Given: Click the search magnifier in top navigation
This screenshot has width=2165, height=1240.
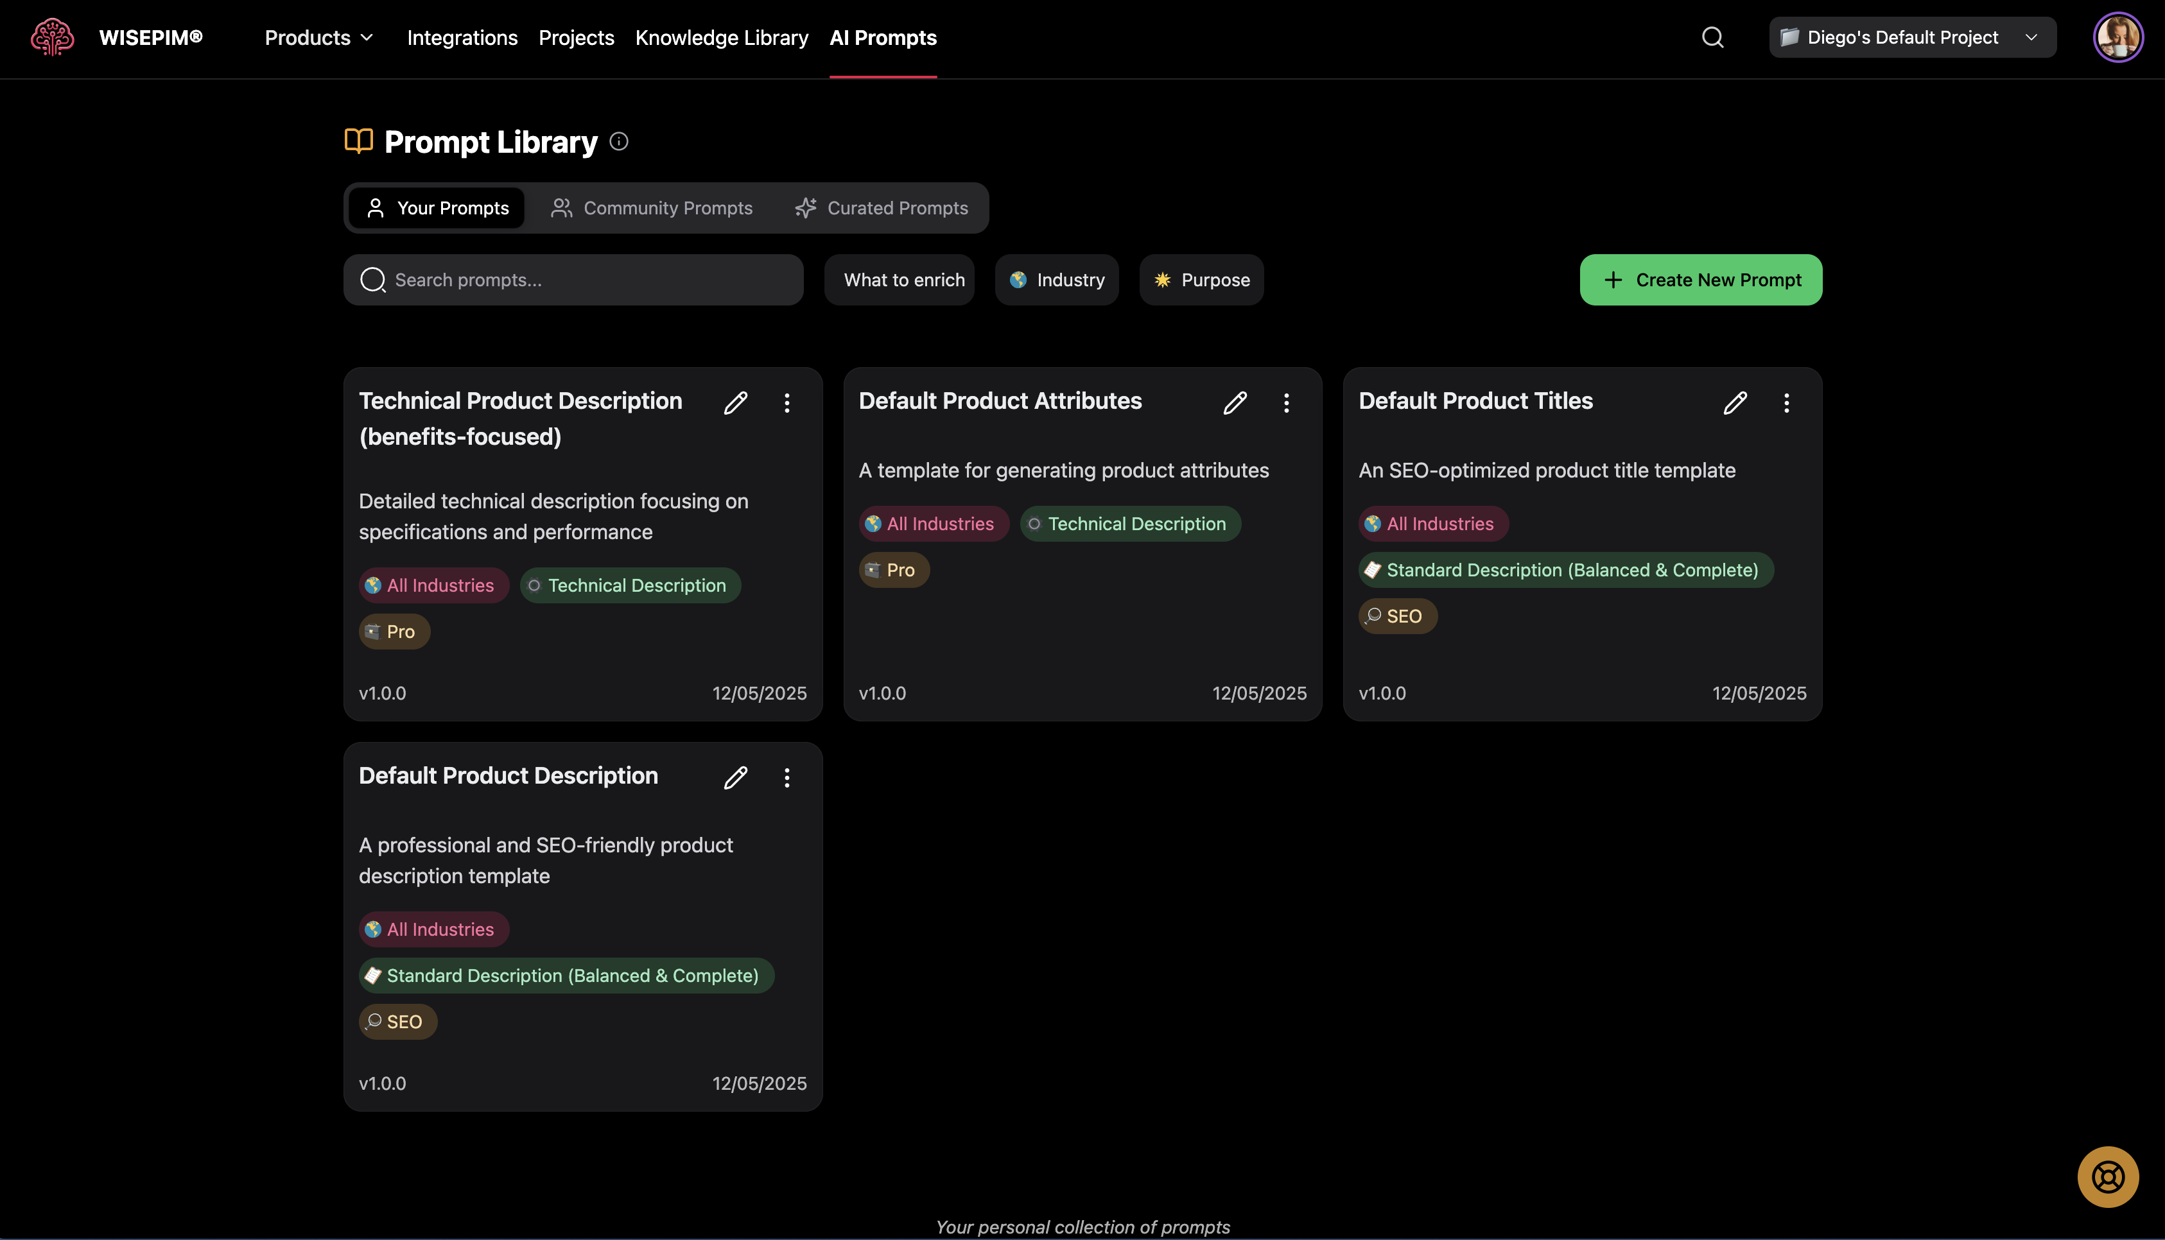Looking at the screenshot, I should 1712,37.
